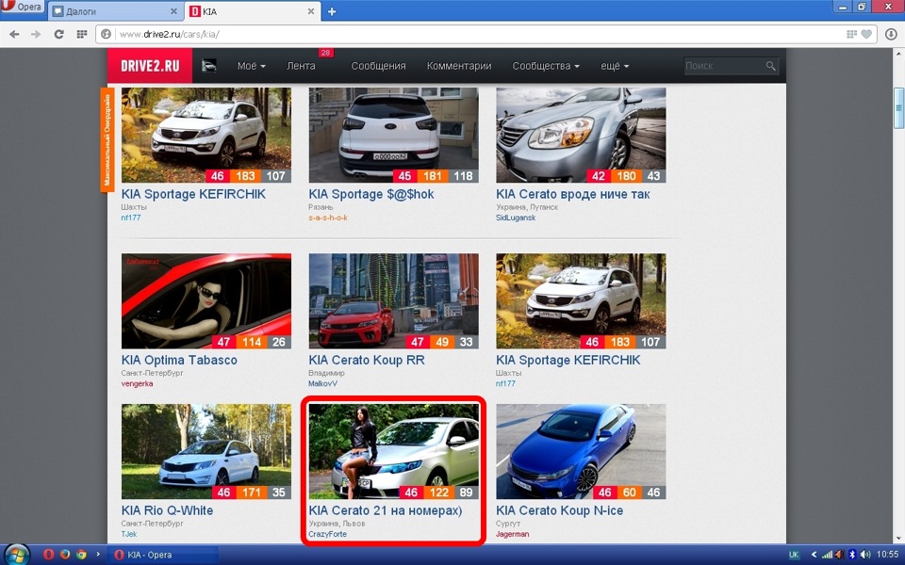Open user vengerka profile link

(137, 384)
